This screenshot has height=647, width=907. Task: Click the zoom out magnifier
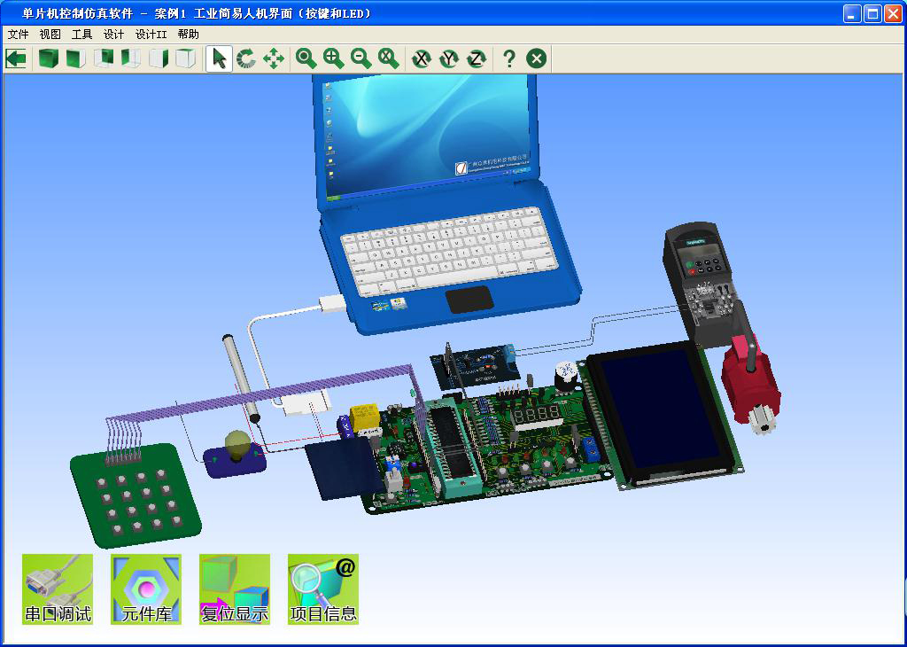(361, 59)
